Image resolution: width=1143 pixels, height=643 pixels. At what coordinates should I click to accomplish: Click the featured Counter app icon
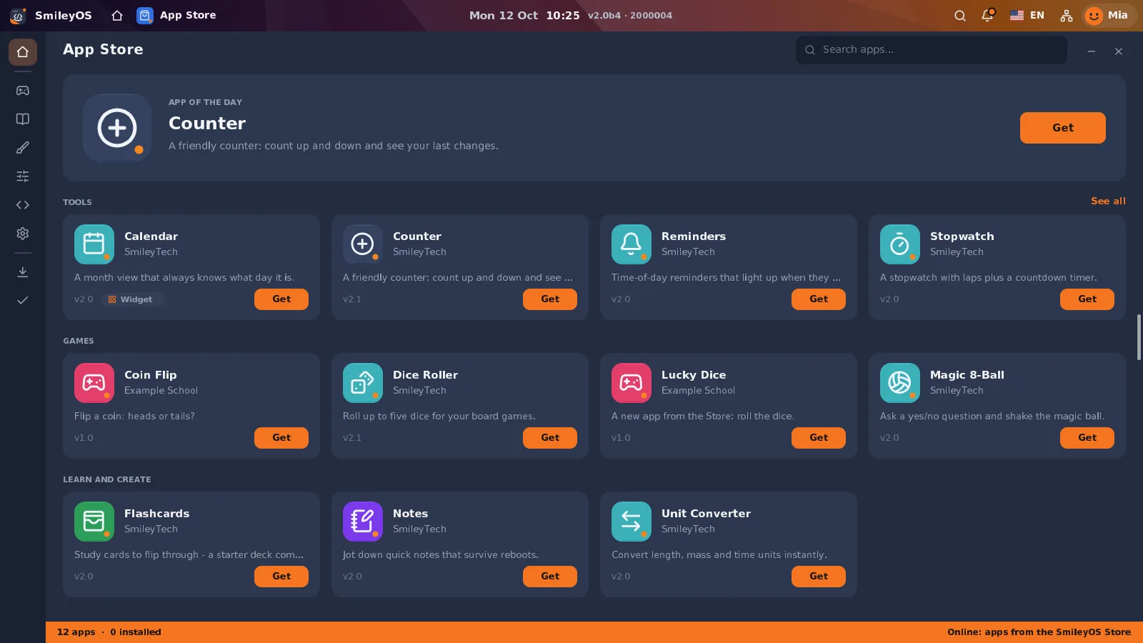(117, 128)
